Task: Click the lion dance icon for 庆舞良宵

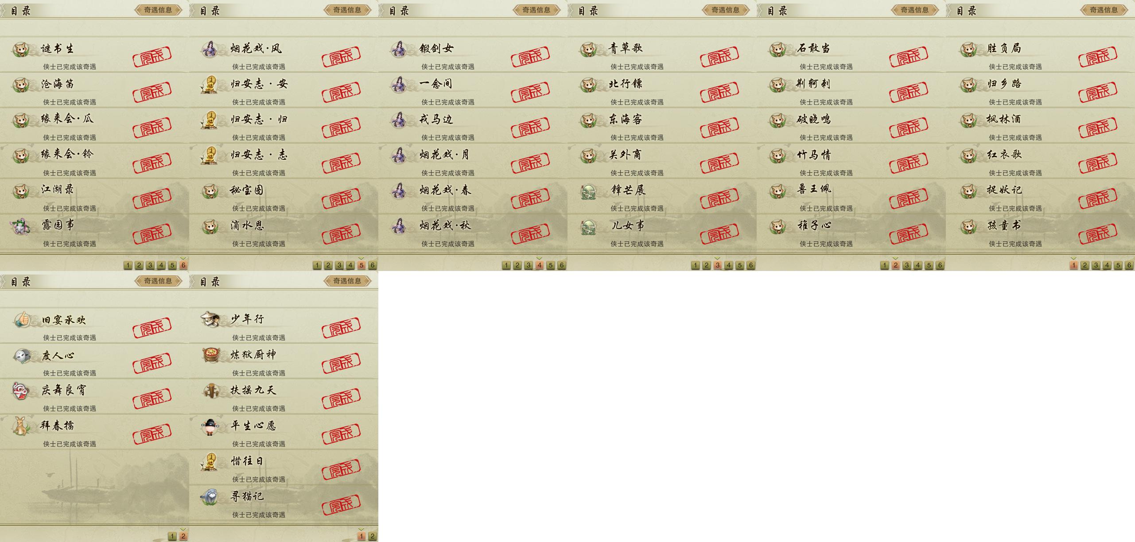Action: pyautogui.click(x=21, y=391)
